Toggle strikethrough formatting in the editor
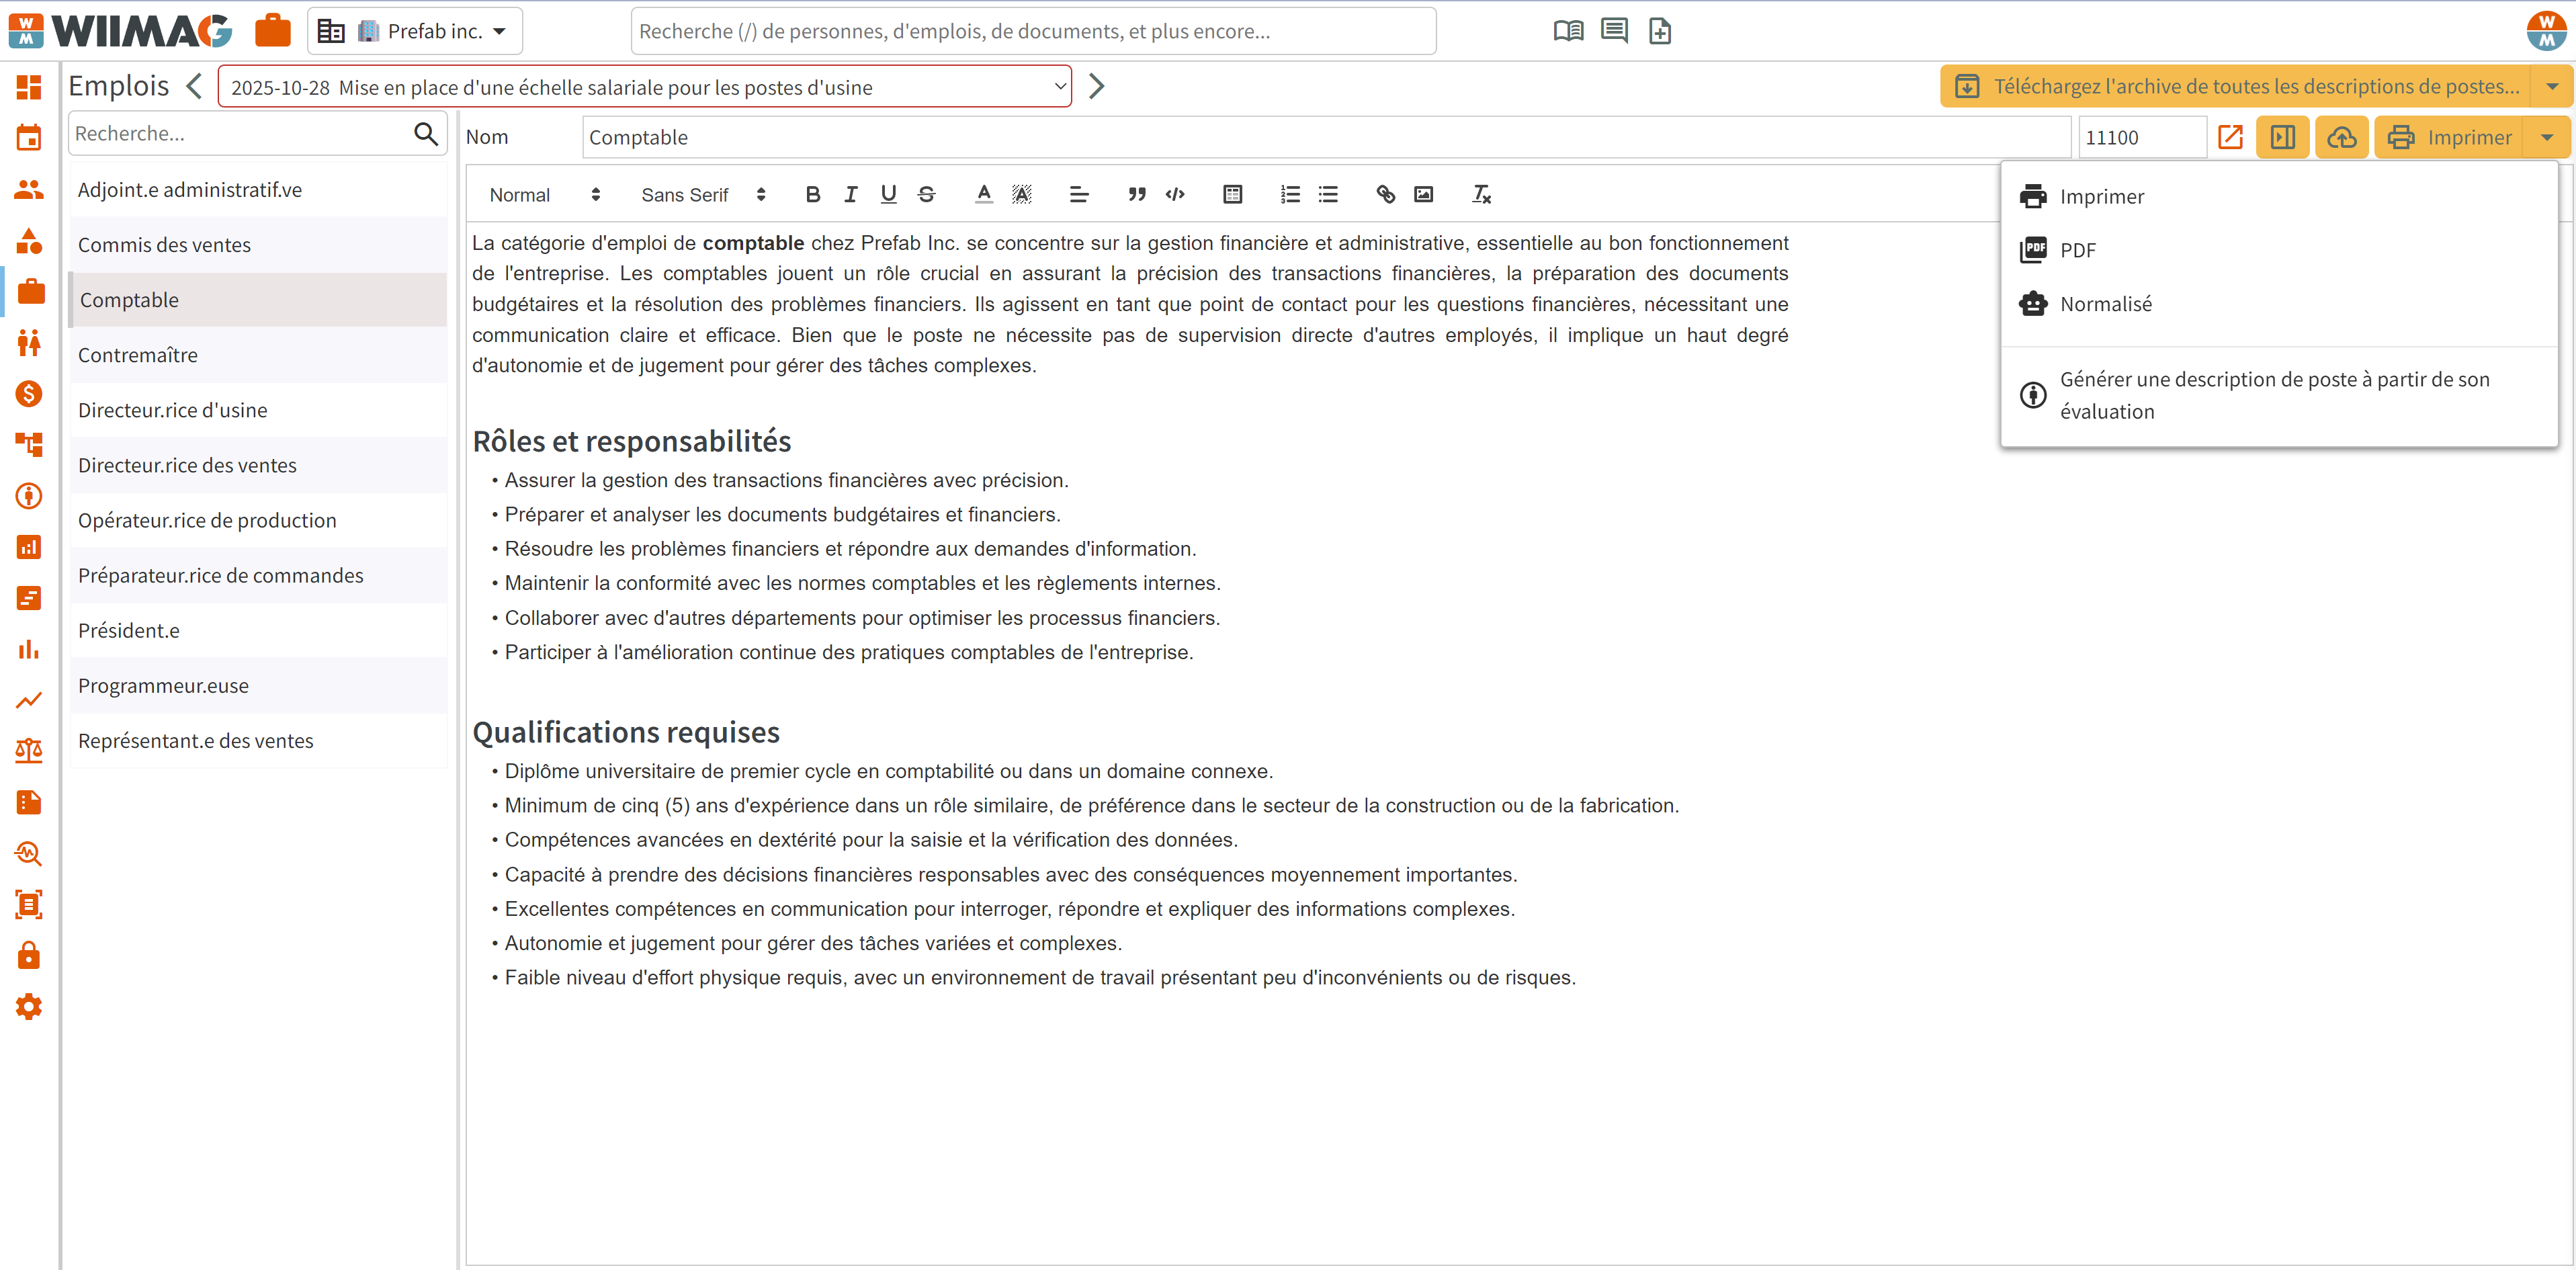 [926, 194]
